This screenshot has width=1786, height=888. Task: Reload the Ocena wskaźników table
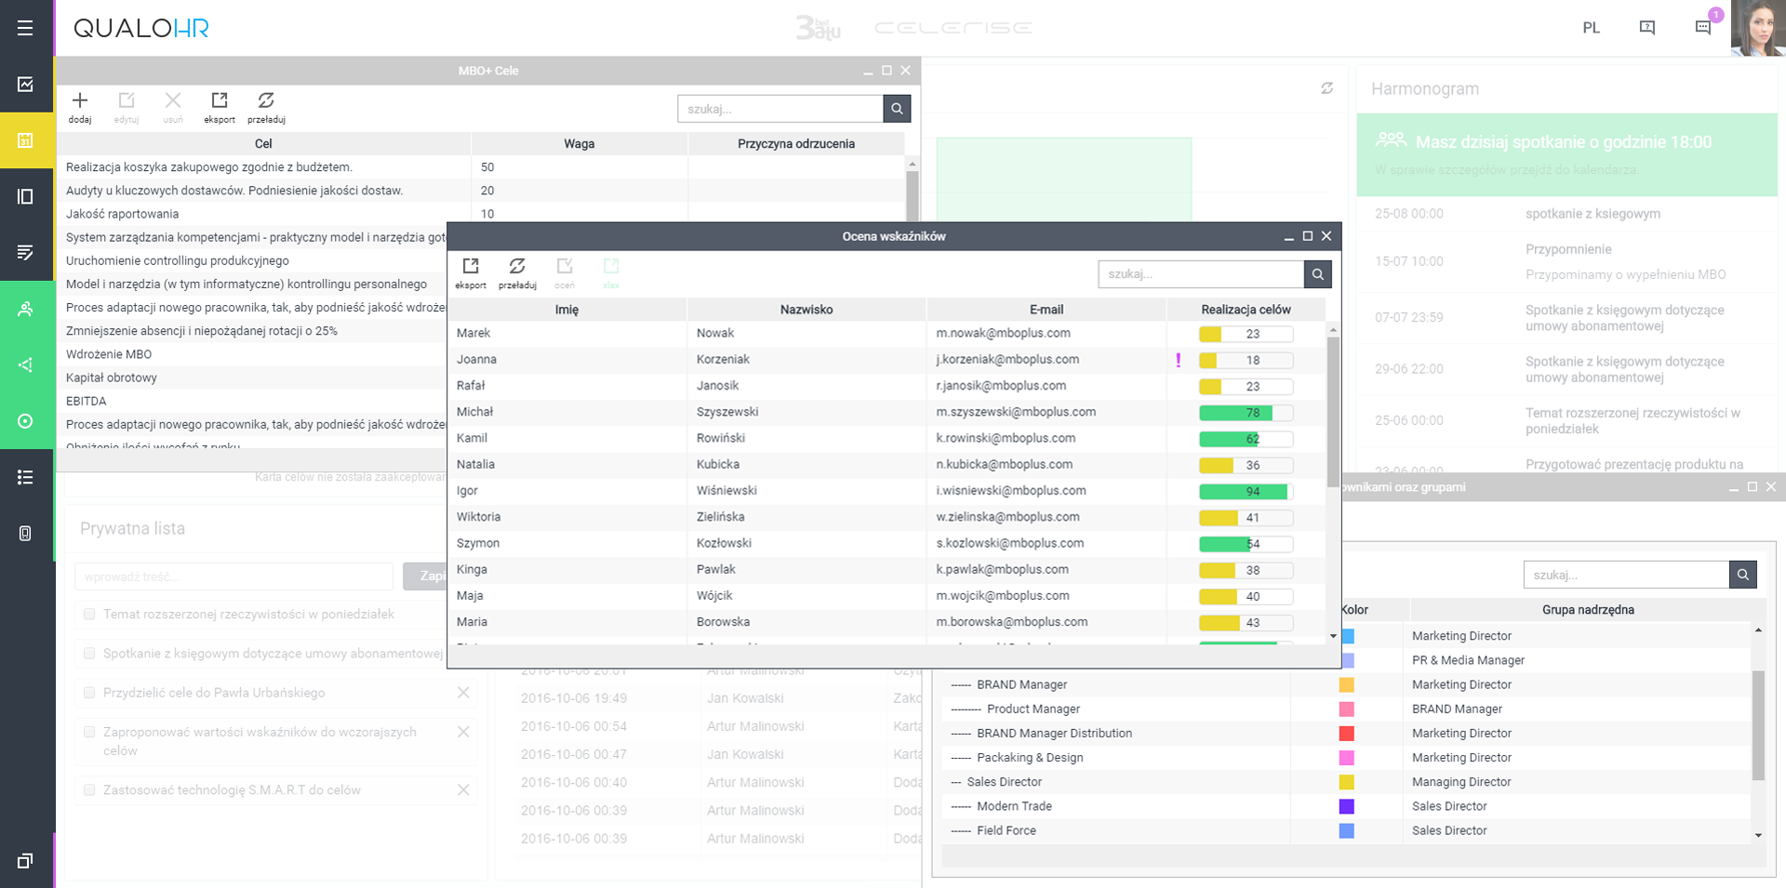pyautogui.click(x=517, y=273)
